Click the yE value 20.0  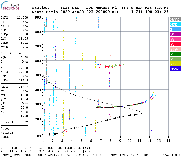pyautogui.click(x=24, y=108)
